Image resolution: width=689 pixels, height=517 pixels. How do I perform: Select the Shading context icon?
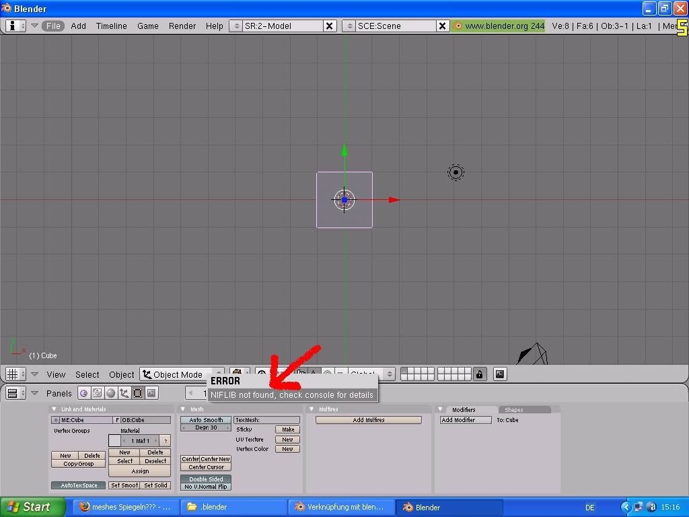[x=110, y=393]
